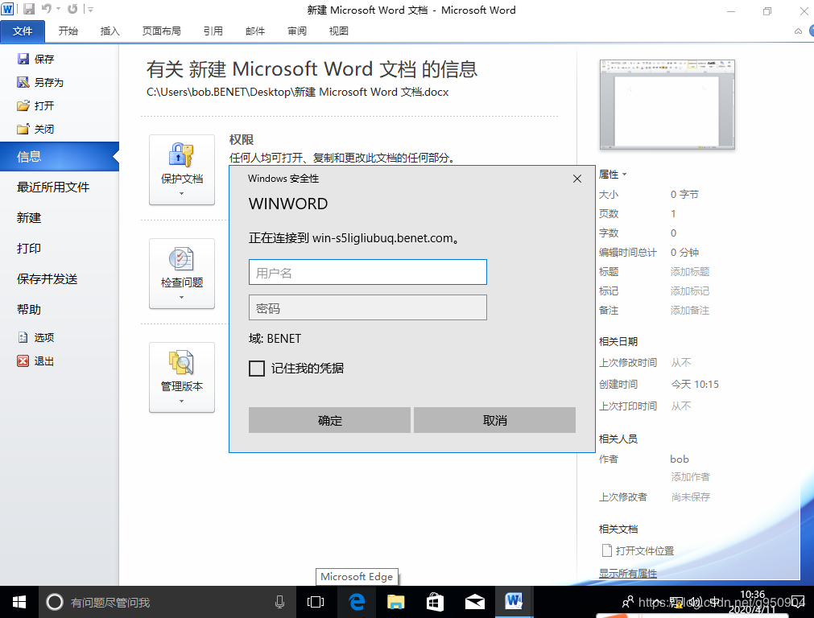This screenshot has height=618, width=814.
Task: Click the Cortana search box 有问题尽管问我
Action: tap(167, 602)
